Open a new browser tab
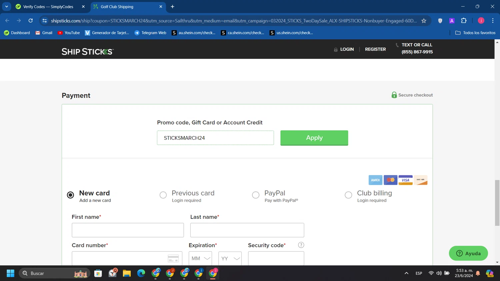The image size is (500, 281). point(172,7)
